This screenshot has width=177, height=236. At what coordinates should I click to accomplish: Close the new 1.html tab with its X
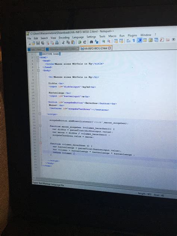[x=43, y=49]
